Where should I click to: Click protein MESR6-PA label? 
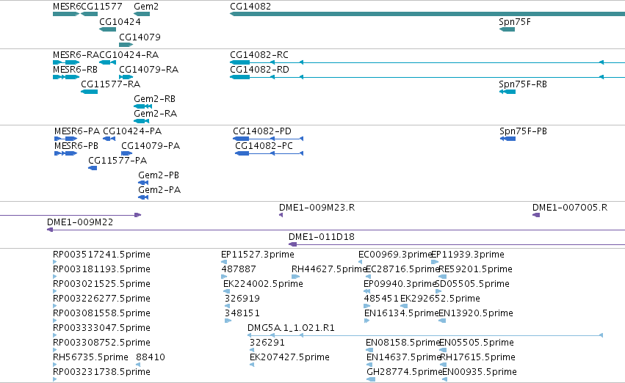click(77, 131)
